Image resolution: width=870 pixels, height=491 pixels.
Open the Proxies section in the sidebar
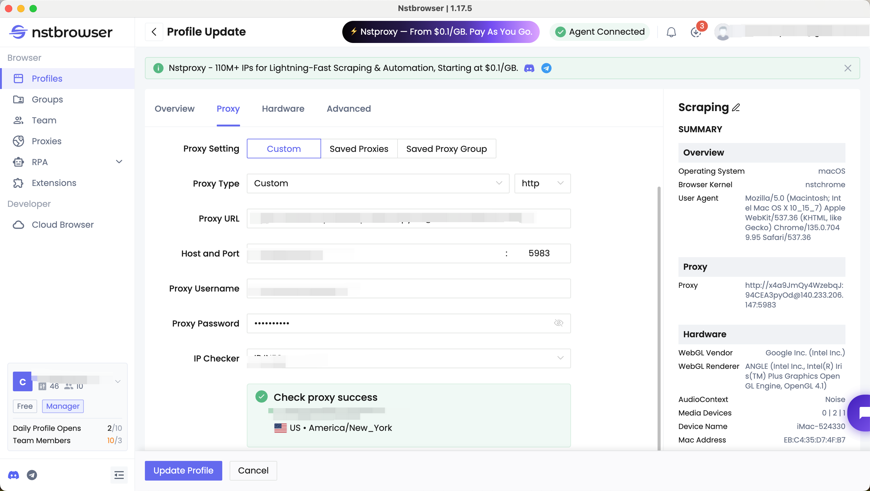(x=46, y=141)
